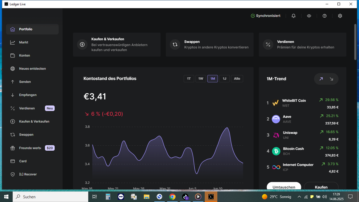Open the Internet Computer trend row
The height and width of the screenshot is (202, 359).
click(303, 167)
